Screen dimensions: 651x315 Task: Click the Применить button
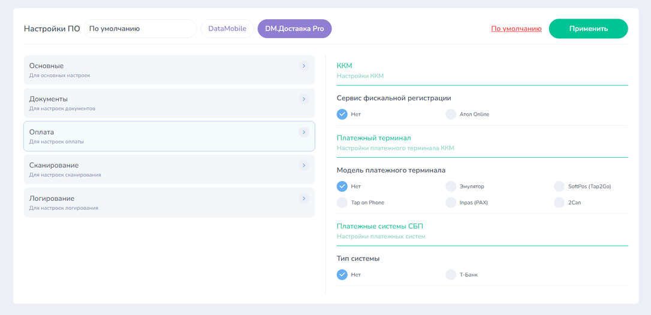pyautogui.click(x=588, y=29)
